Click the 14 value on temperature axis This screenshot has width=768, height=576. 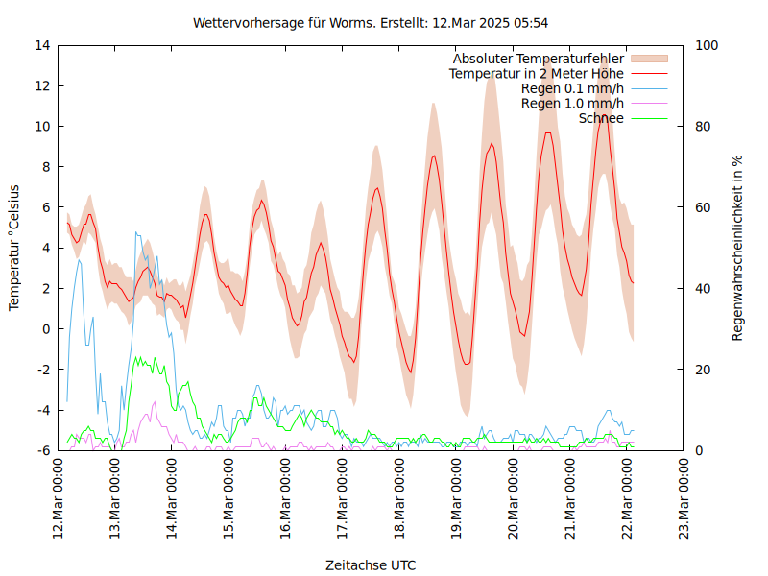[x=41, y=45]
